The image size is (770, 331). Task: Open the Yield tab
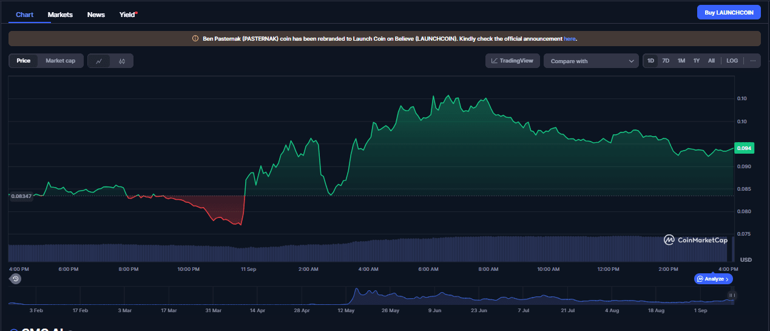127,15
